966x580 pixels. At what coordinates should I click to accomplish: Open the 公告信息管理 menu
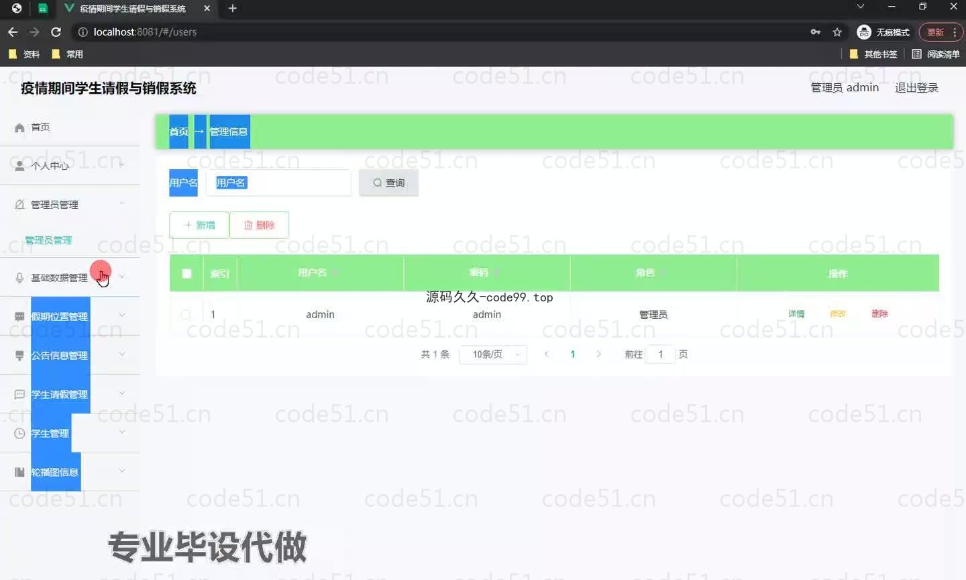(70, 355)
